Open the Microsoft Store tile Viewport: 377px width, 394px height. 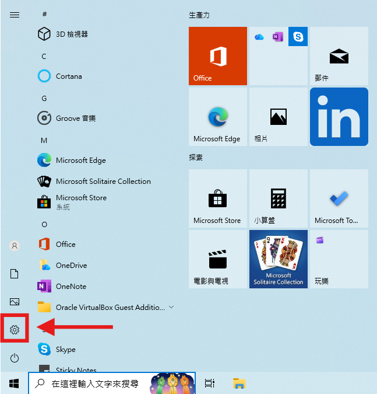tap(218, 198)
